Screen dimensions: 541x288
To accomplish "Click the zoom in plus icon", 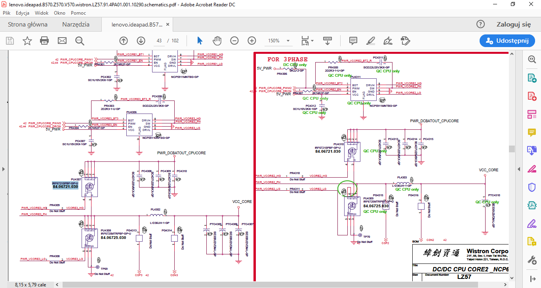I will tap(252, 41).
